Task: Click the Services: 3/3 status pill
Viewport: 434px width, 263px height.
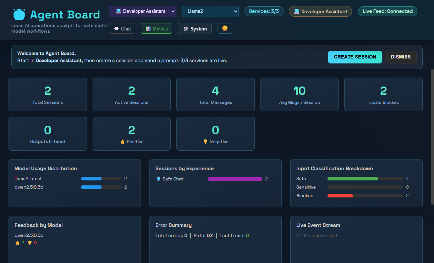Action: click(x=264, y=11)
